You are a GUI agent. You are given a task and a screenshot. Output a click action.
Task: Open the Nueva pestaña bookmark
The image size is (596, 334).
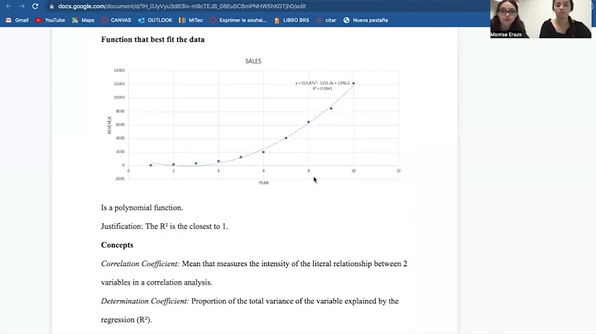[x=366, y=20]
